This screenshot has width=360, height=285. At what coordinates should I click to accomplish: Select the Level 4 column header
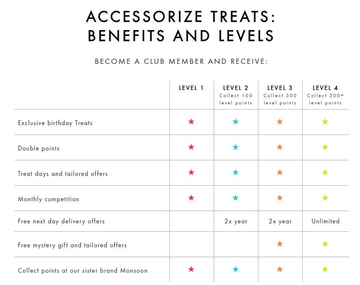point(325,88)
